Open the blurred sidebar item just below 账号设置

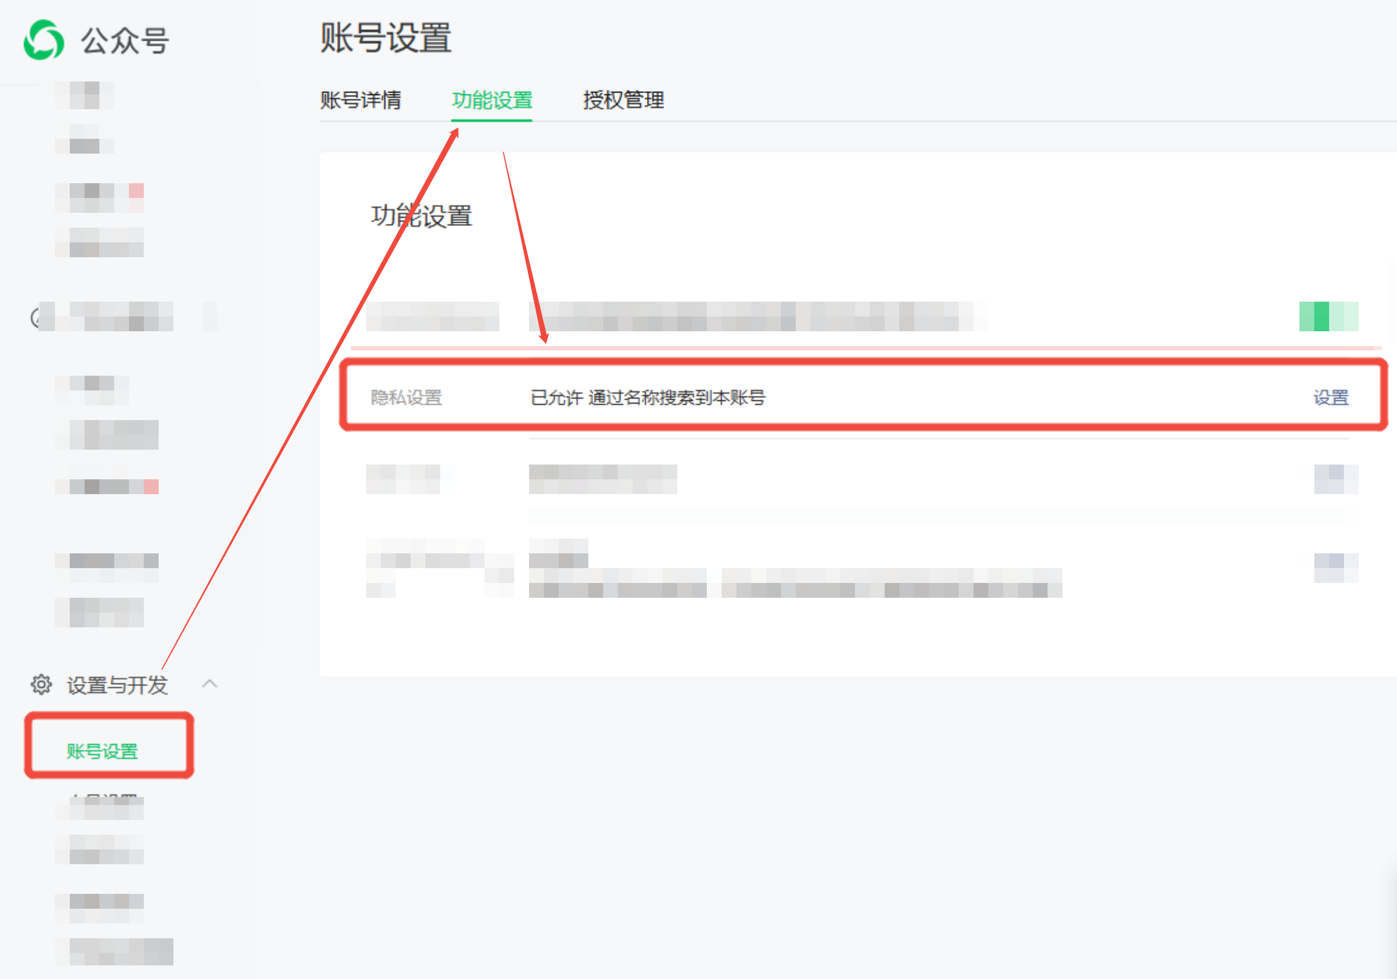(x=105, y=806)
